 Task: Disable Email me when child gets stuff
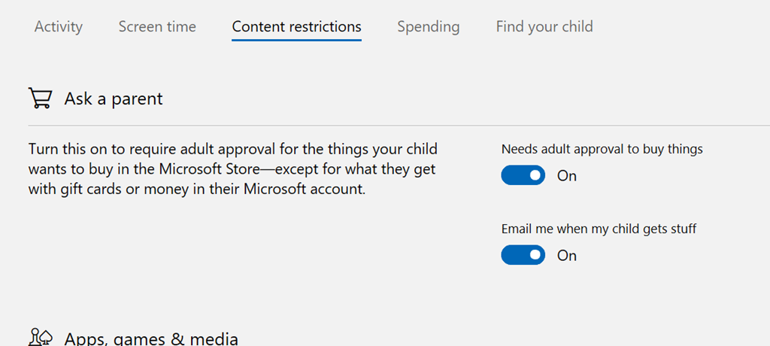(x=523, y=256)
